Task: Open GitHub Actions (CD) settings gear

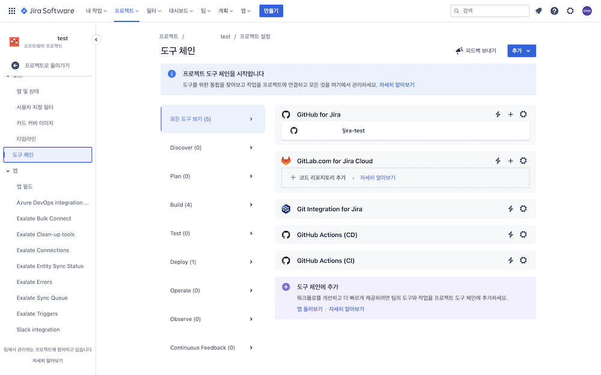Action: click(523, 235)
